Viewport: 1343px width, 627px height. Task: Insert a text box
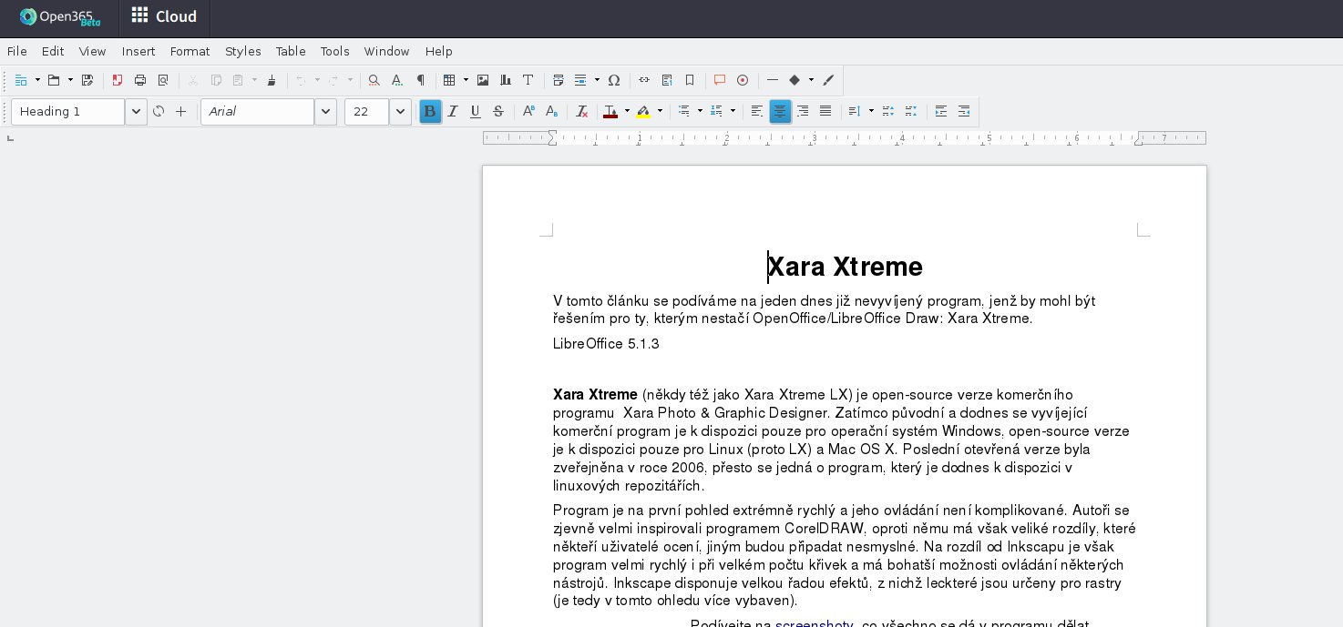[x=528, y=80]
